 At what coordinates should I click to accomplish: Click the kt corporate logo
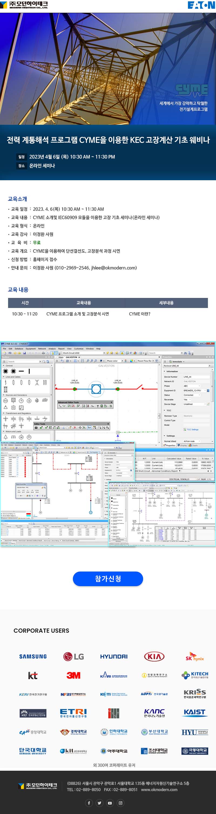[33, 676]
